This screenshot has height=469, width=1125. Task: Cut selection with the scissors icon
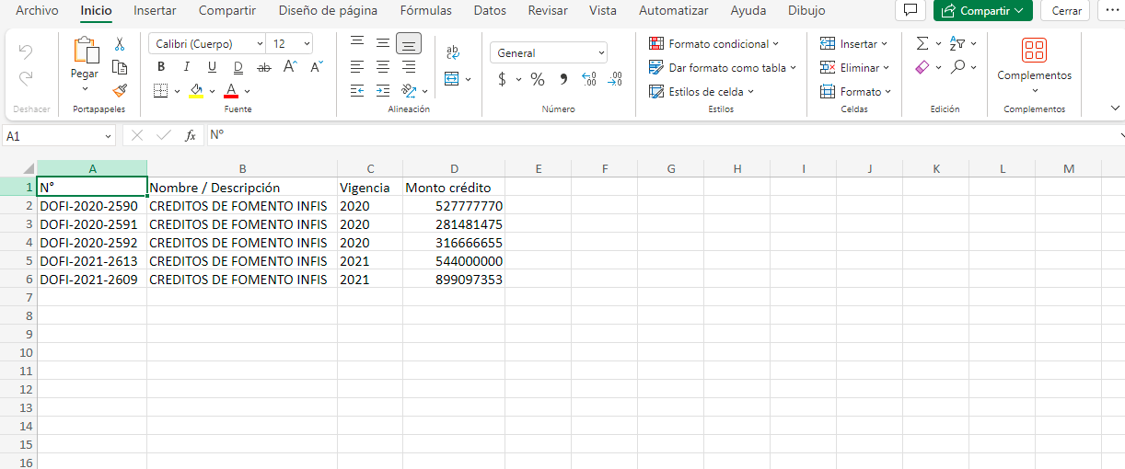tap(119, 44)
